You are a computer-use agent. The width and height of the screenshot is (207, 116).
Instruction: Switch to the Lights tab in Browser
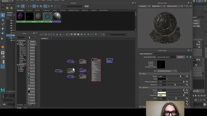55,10
